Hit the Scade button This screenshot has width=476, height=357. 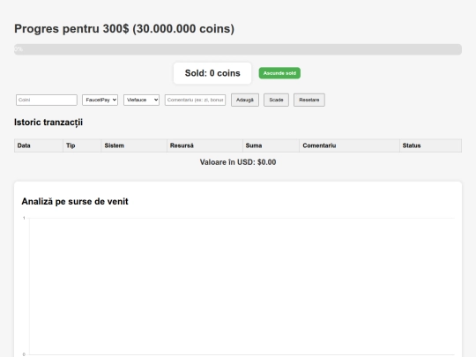click(x=276, y=100)
